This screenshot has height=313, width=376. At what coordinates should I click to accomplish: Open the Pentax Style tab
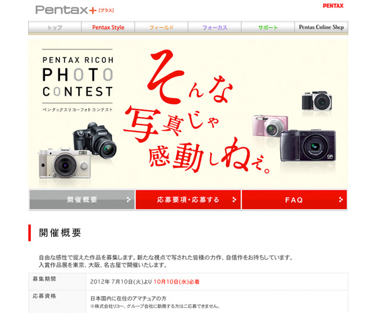108,28
